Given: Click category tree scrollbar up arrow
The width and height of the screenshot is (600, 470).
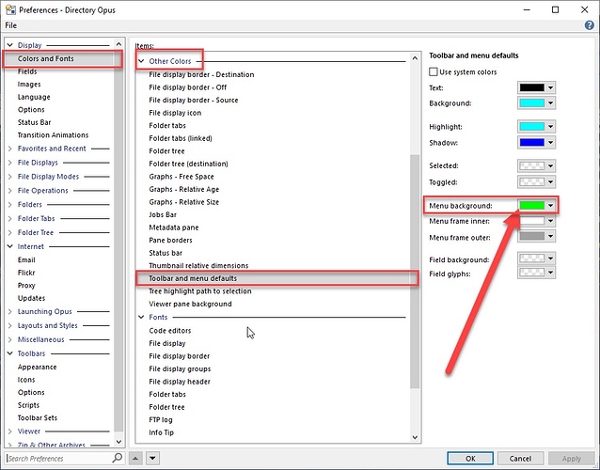Looking at the screenshot, I should [118, 44].
